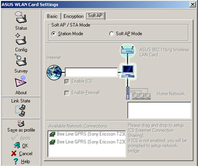Screen dimensions: 198x166
Task: Click the Link State laptops icon
Action: pyautogui.click(x=20, y=111)
